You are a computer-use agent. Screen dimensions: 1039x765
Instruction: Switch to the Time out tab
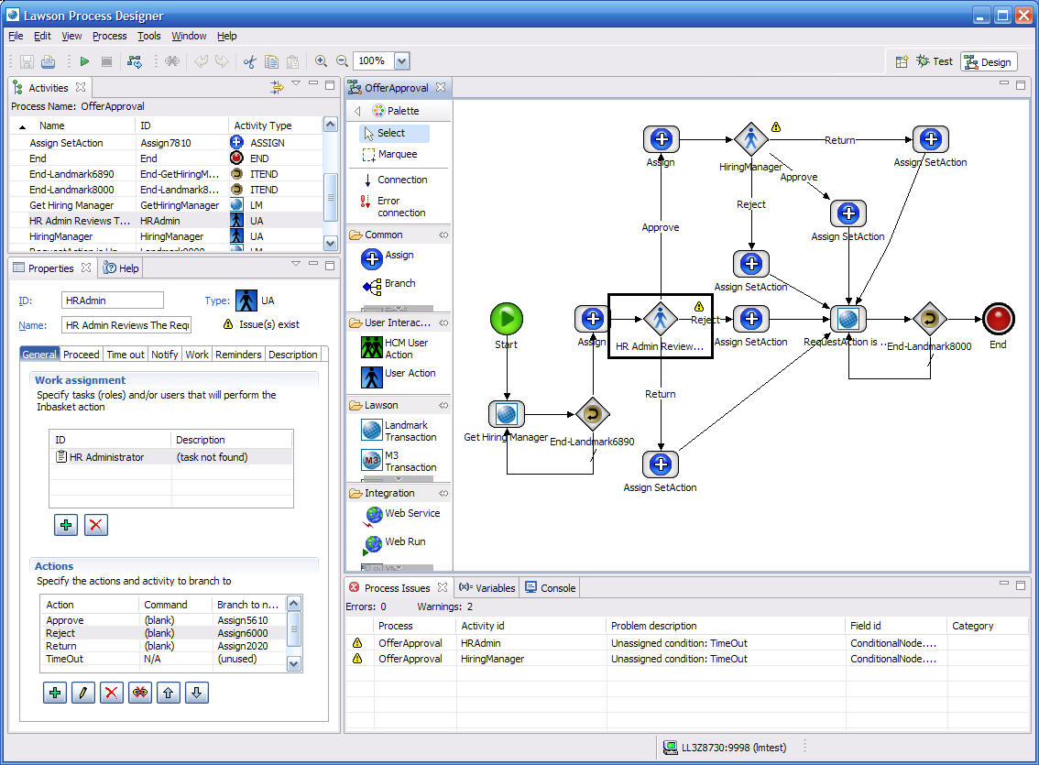pos(126,355)
